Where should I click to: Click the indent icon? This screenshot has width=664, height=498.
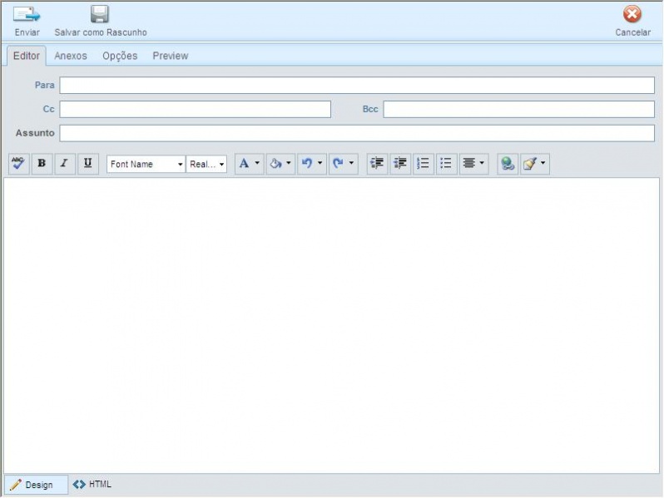(x=377, y=164)
